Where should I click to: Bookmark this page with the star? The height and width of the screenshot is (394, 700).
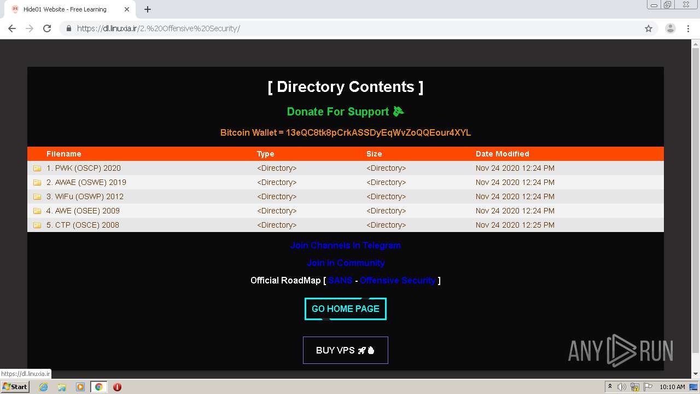649,28
